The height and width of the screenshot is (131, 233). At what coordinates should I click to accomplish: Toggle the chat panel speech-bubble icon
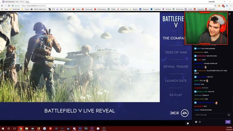188,123
